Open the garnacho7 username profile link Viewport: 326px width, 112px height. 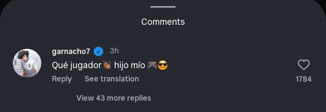[71, 51]
